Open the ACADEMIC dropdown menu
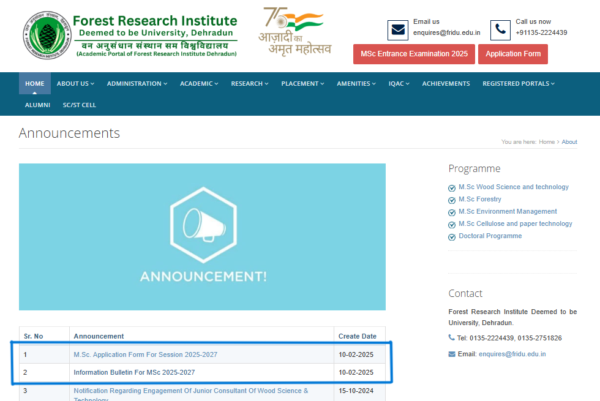600x401 pixels. (199, 83)
